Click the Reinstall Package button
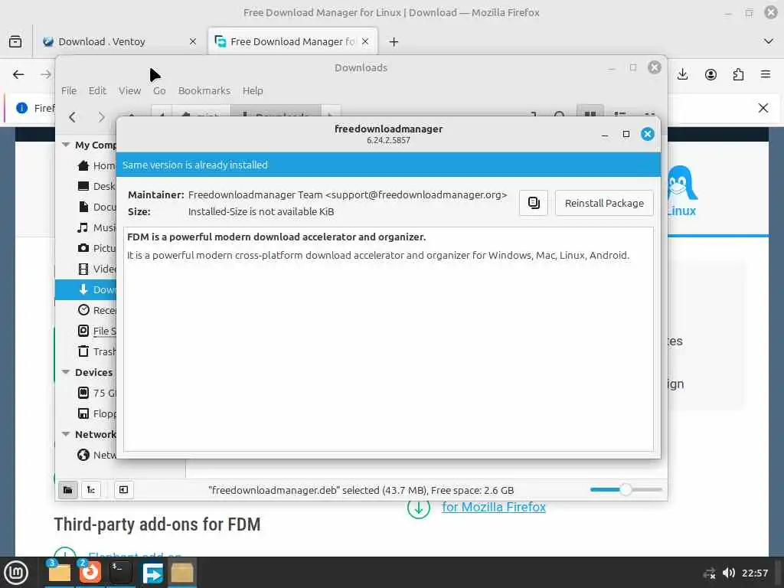Viewport: 784px width, 588px height. (604, 203)
